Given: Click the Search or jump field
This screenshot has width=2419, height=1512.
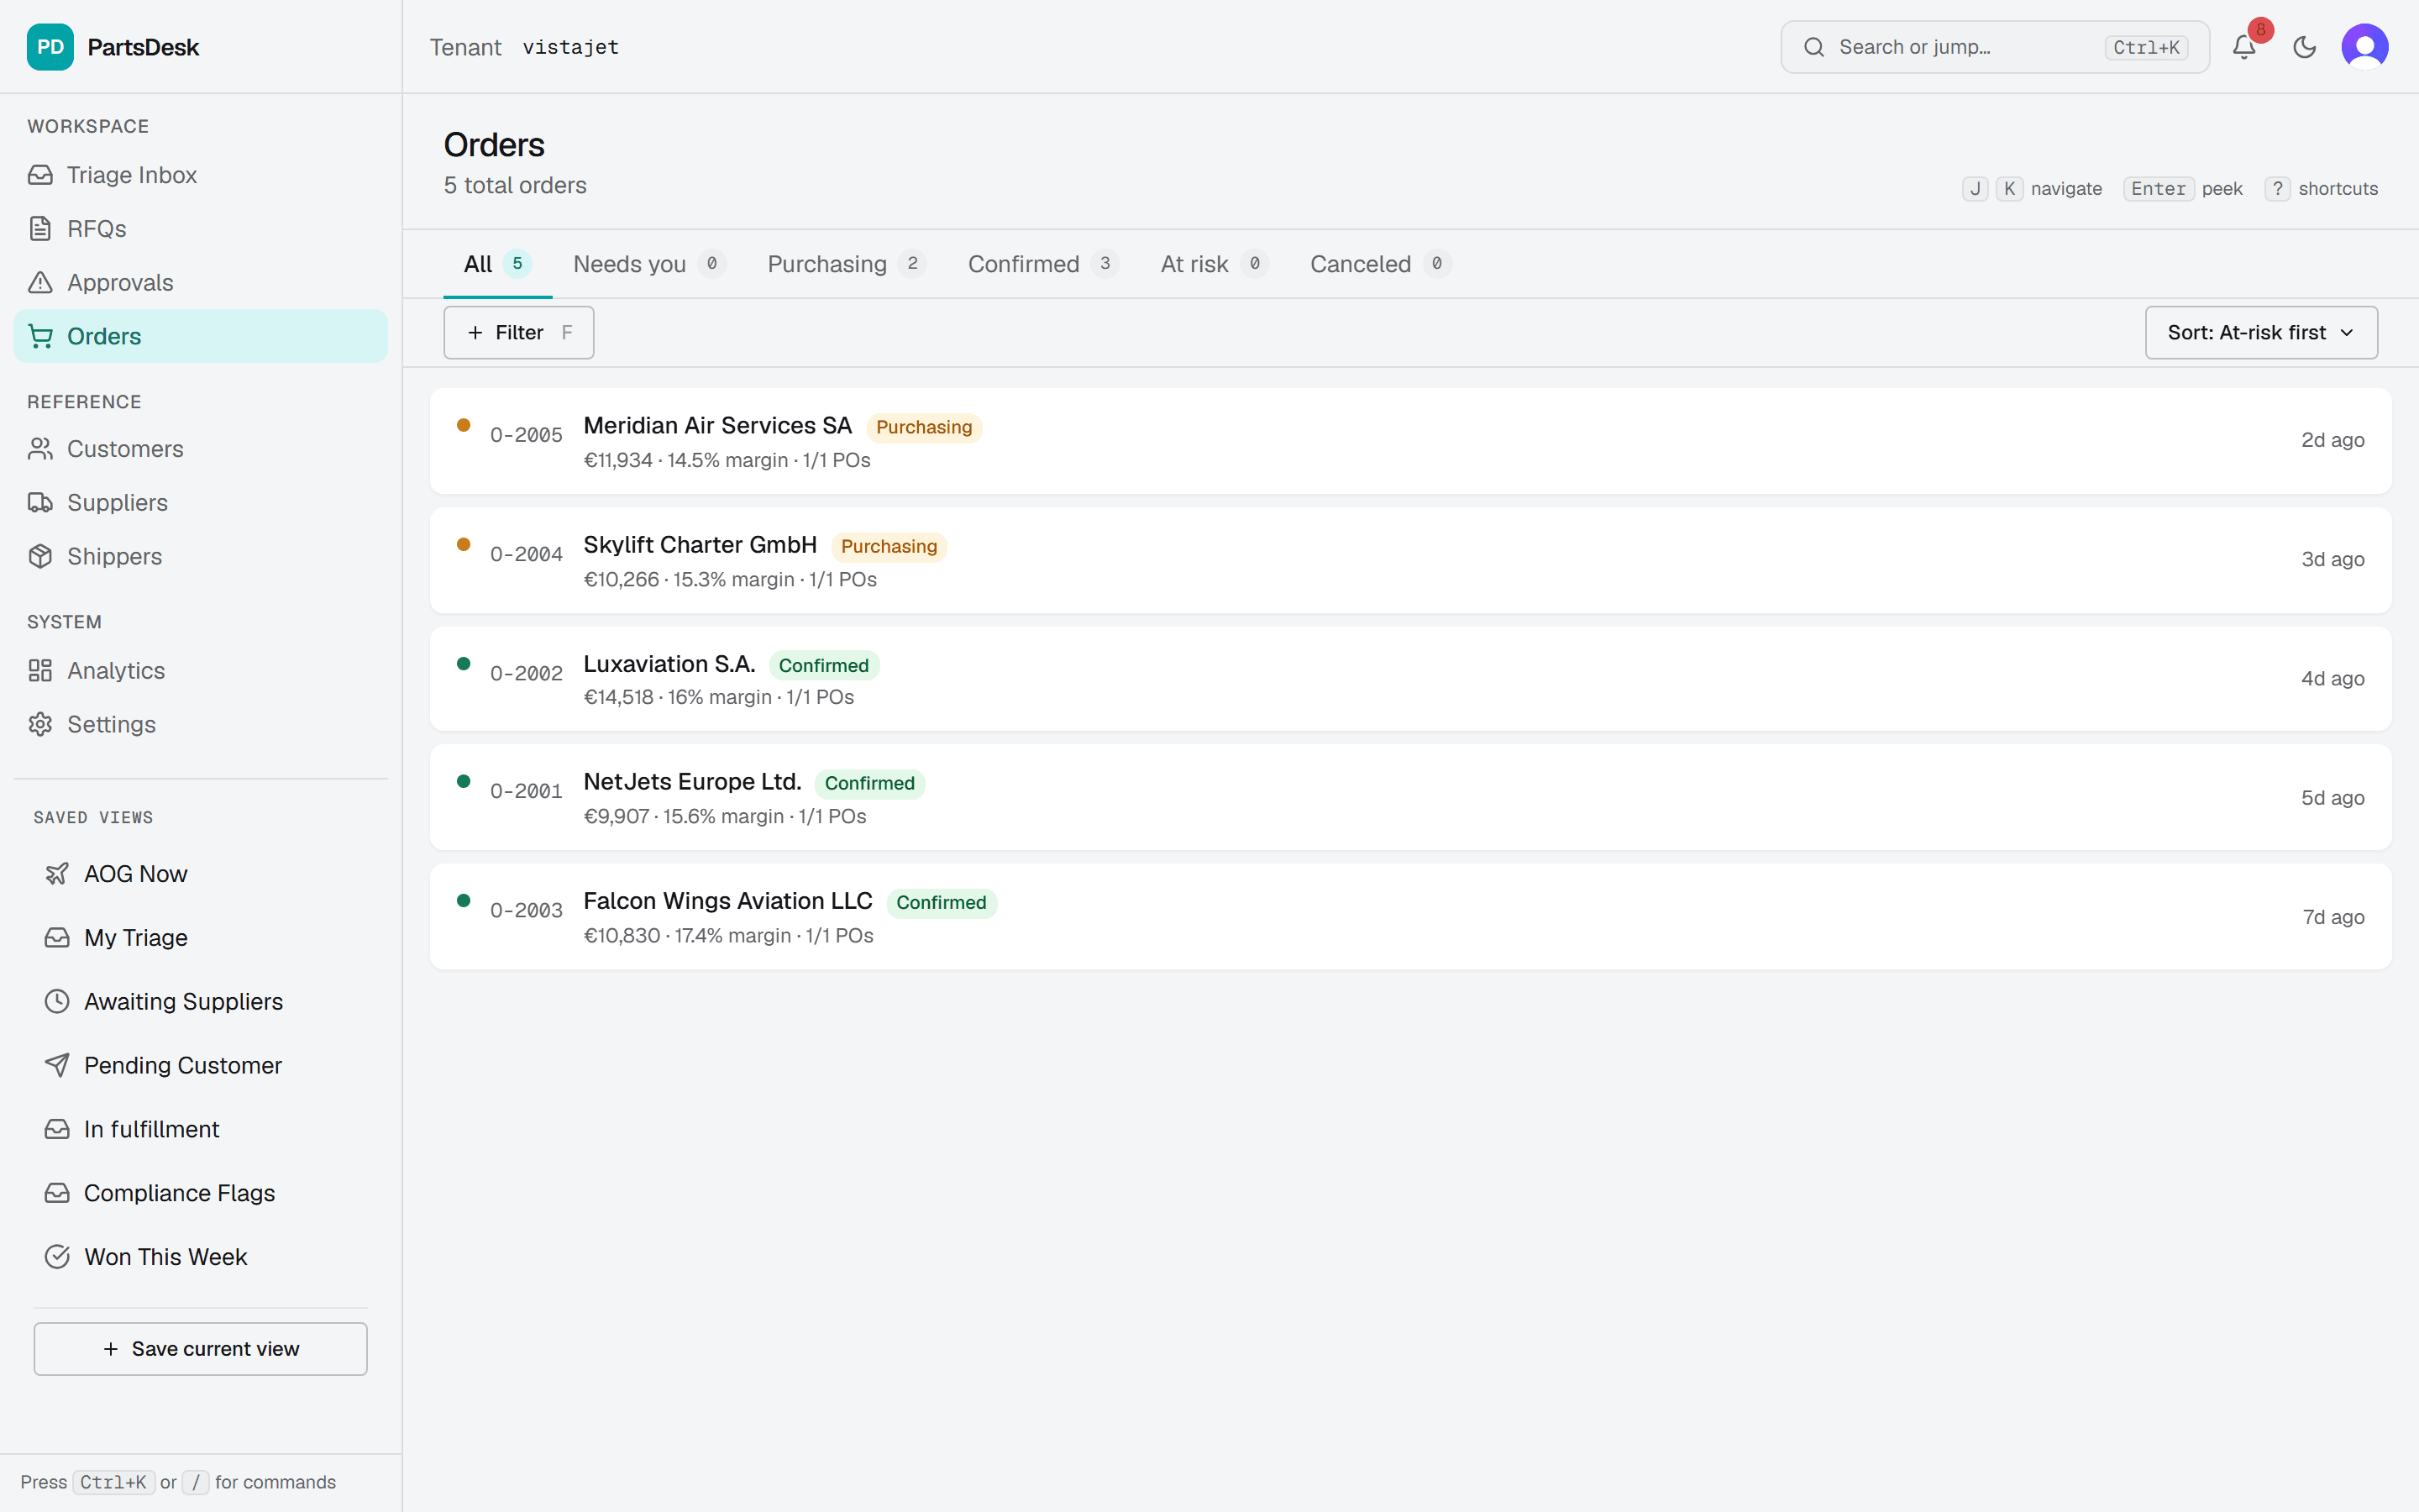Looking at the screenshot, I should point(1995,47).
